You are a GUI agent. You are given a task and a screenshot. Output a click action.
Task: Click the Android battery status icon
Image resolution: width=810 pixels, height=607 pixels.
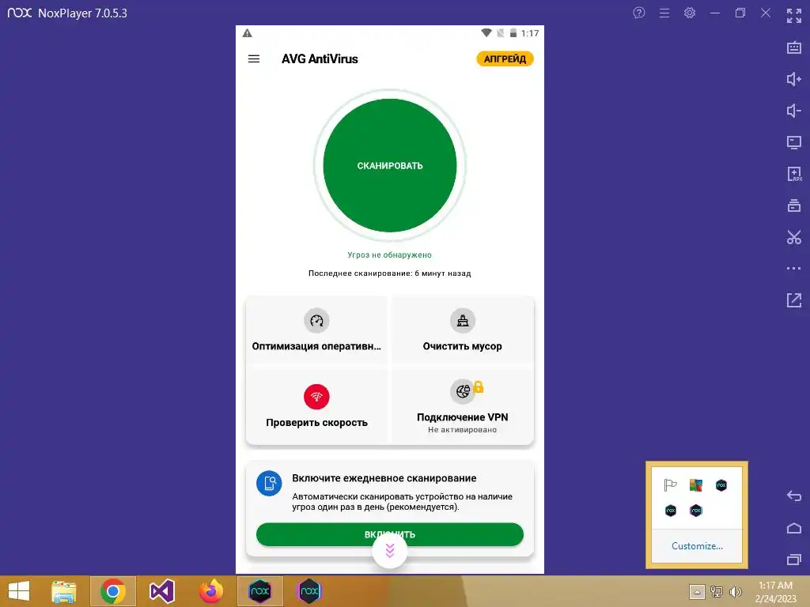pyautogui.click(x=513, y=33)
